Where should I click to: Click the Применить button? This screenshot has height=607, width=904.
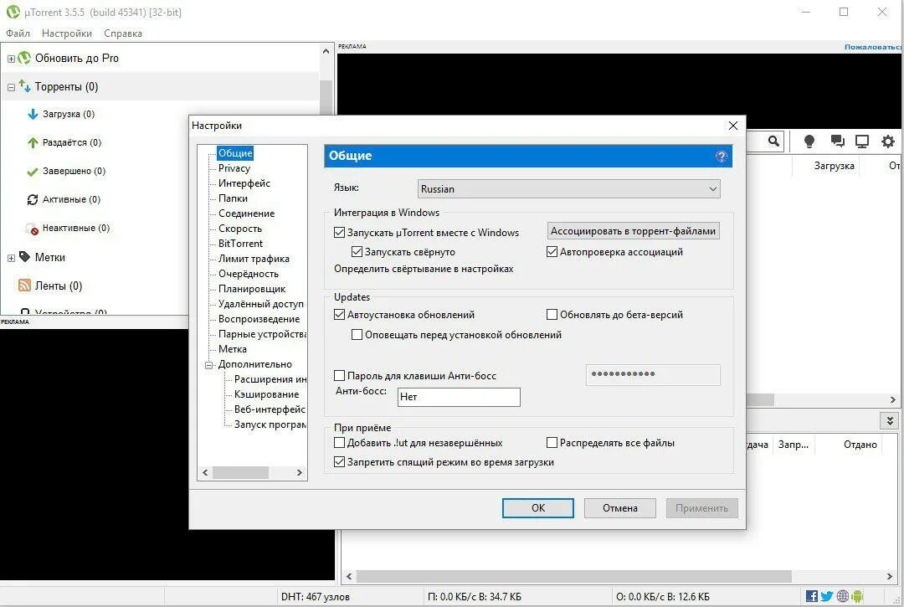tap(701, 508)
